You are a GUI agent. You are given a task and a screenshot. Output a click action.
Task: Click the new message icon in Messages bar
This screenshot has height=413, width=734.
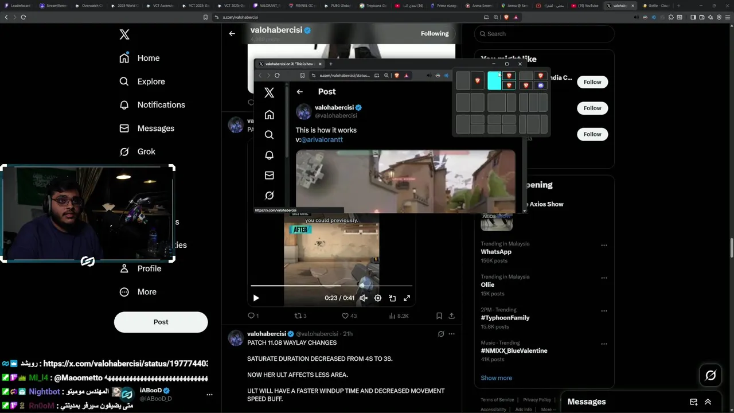tap(693, 402)
